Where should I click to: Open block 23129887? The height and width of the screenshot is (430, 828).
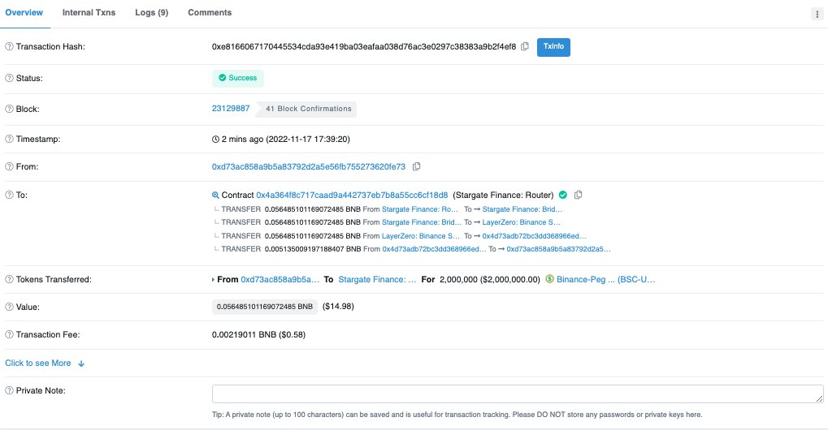click(231, 109)
